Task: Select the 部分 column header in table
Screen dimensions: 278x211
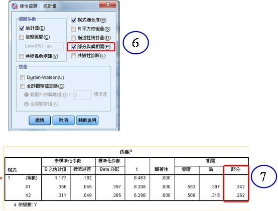Action: (x=236, y=169)
